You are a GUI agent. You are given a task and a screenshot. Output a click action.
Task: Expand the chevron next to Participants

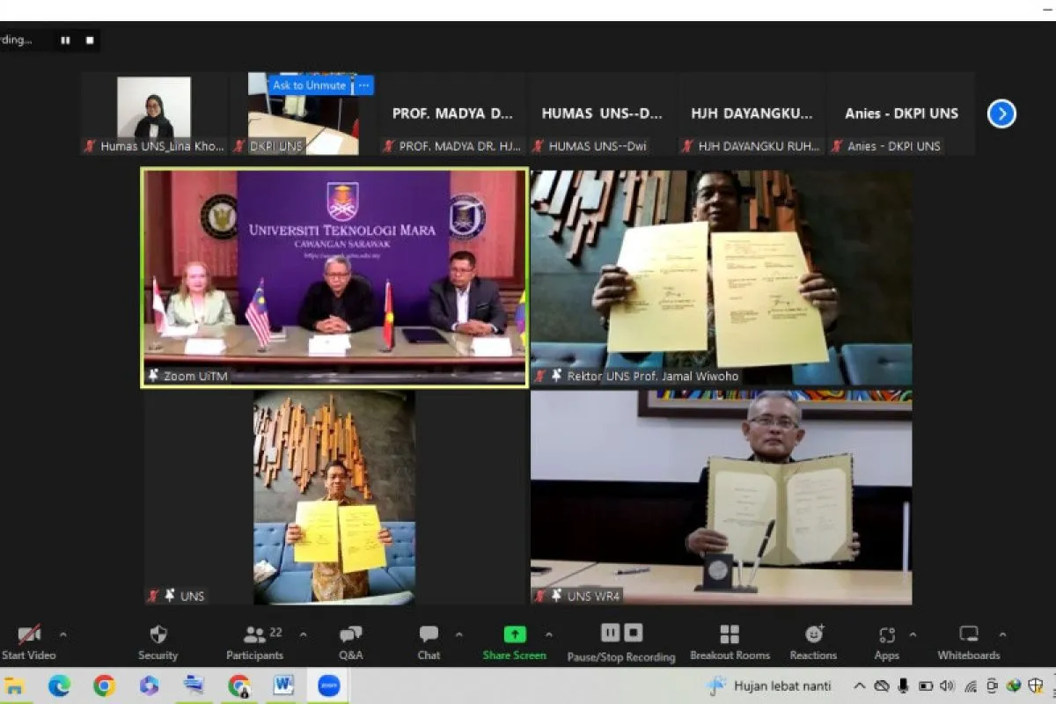pyautogui.click(x=303, y=634)
